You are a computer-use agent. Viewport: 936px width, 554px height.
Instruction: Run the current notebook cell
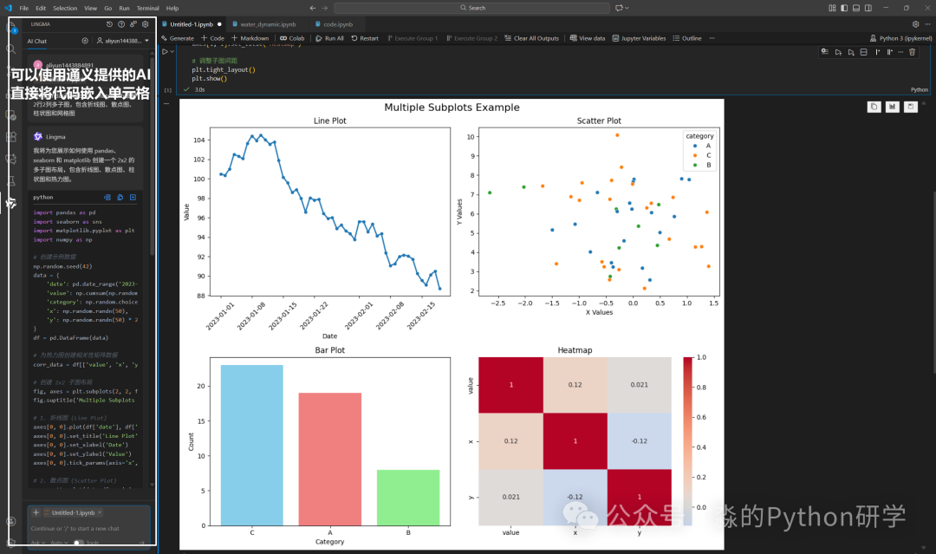coord(166,52)
